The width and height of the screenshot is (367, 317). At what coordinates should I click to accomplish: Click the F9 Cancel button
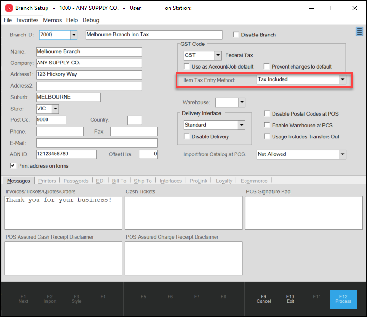click(x=263, y=299)
